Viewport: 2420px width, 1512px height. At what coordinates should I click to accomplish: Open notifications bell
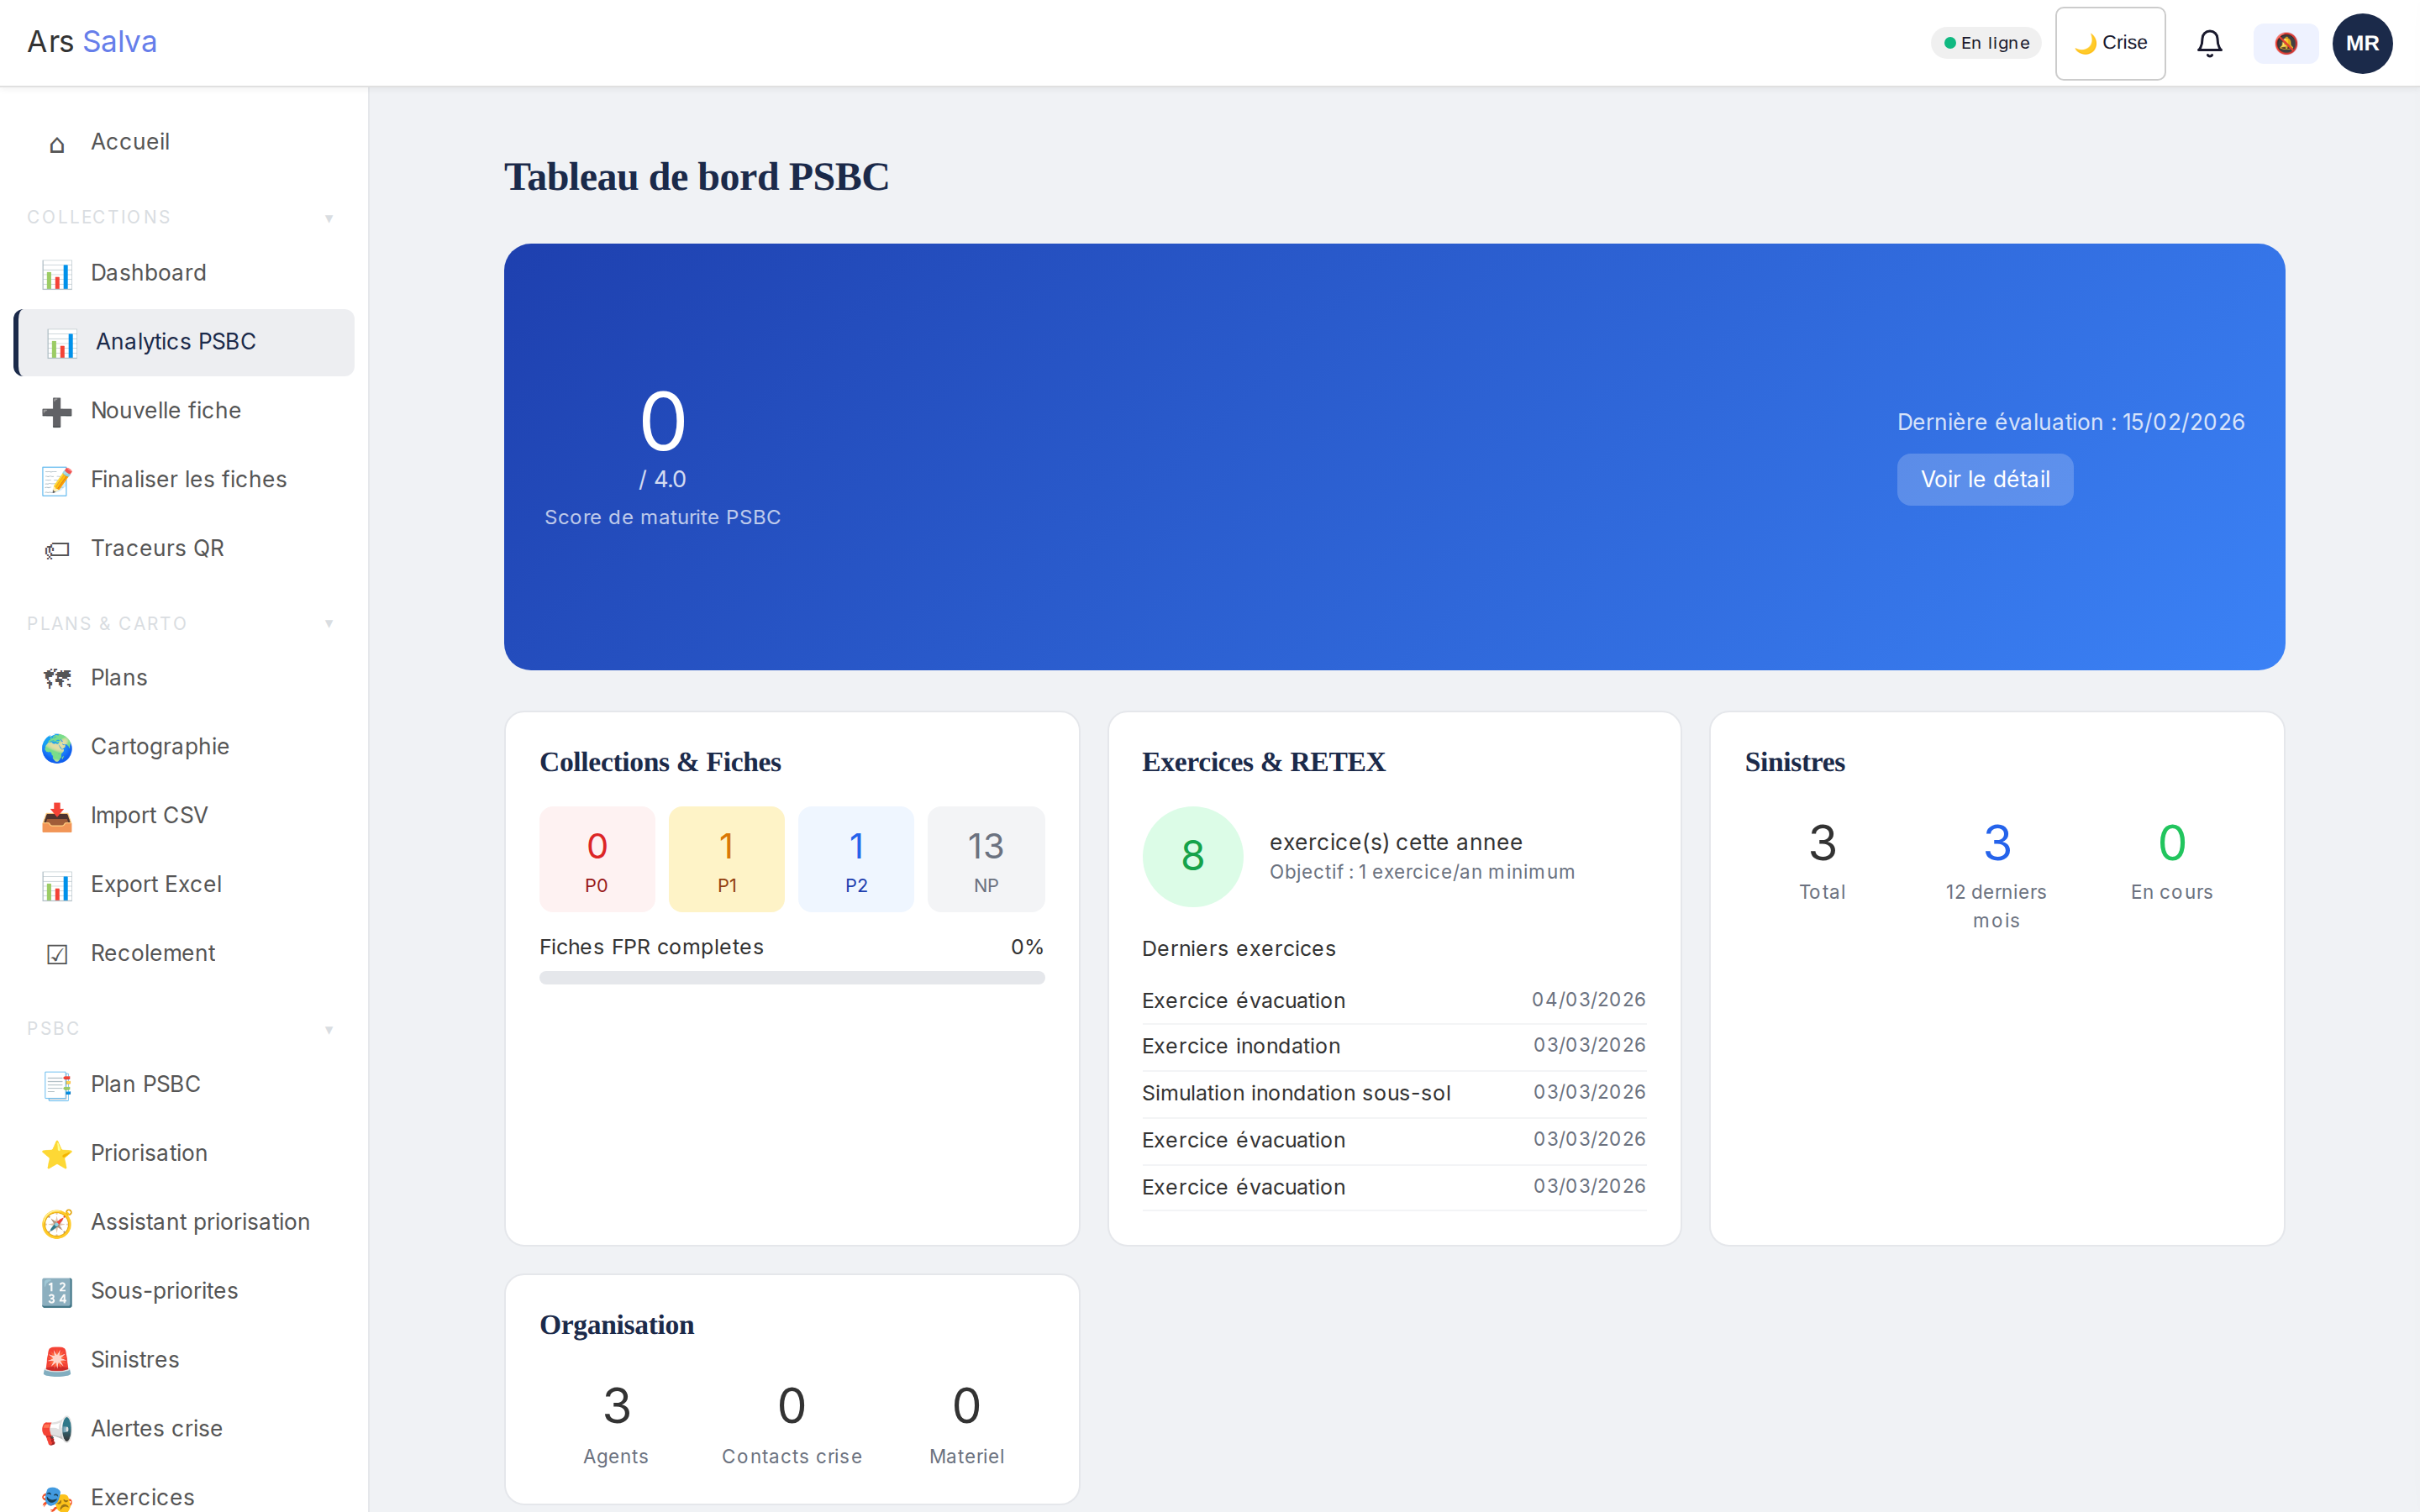tap(2209, 43)
